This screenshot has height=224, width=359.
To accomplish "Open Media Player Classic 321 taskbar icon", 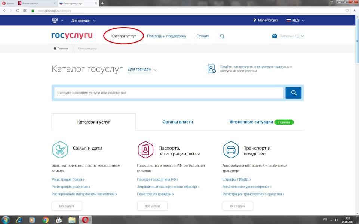I will [x=59, y=220].
